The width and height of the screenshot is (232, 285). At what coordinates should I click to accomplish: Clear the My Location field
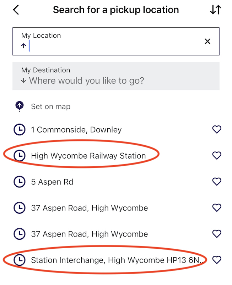207,41
